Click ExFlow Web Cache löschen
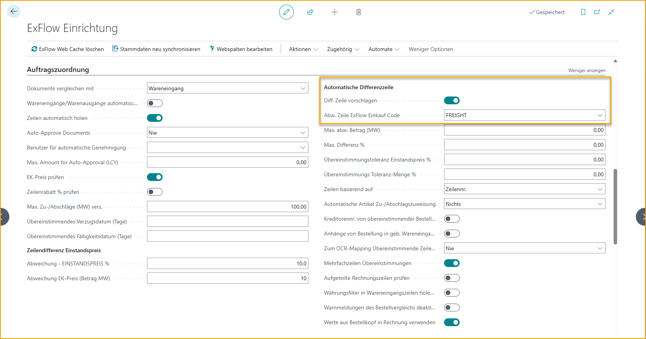This screenshot has height=339, width=646. coord(67,49)
